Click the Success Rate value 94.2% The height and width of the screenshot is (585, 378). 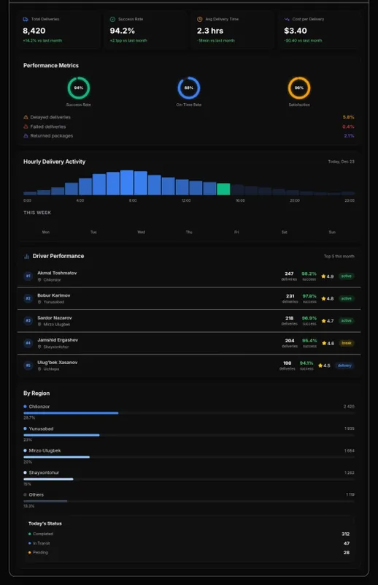click(122, 31)
